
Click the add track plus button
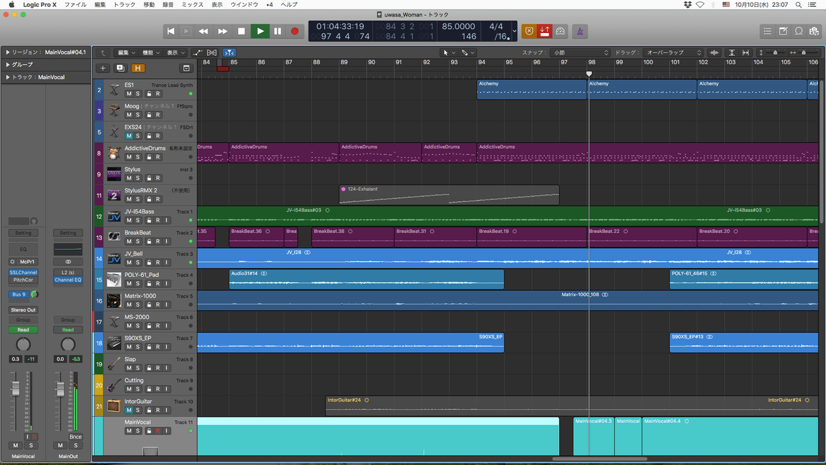(103, 68)
